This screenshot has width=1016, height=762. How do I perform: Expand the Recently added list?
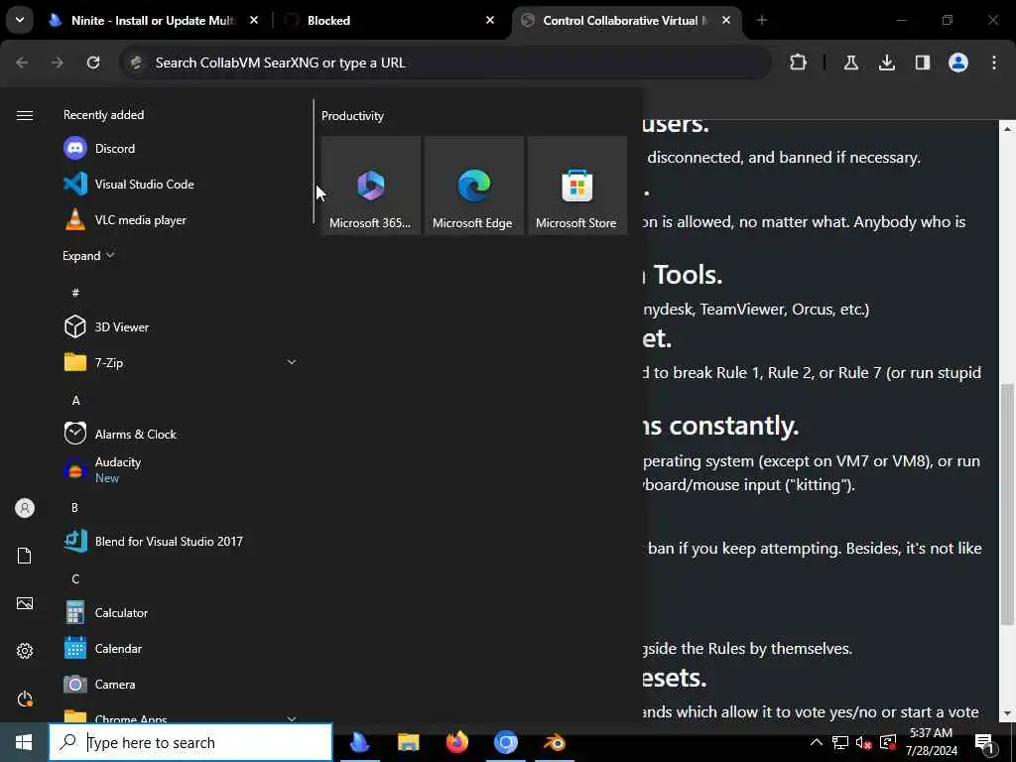click(x=88, y=255)
